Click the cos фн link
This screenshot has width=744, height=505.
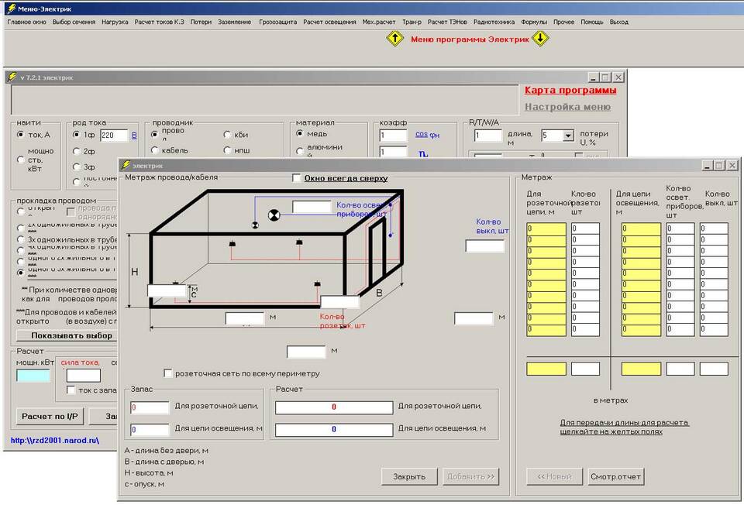427,134
